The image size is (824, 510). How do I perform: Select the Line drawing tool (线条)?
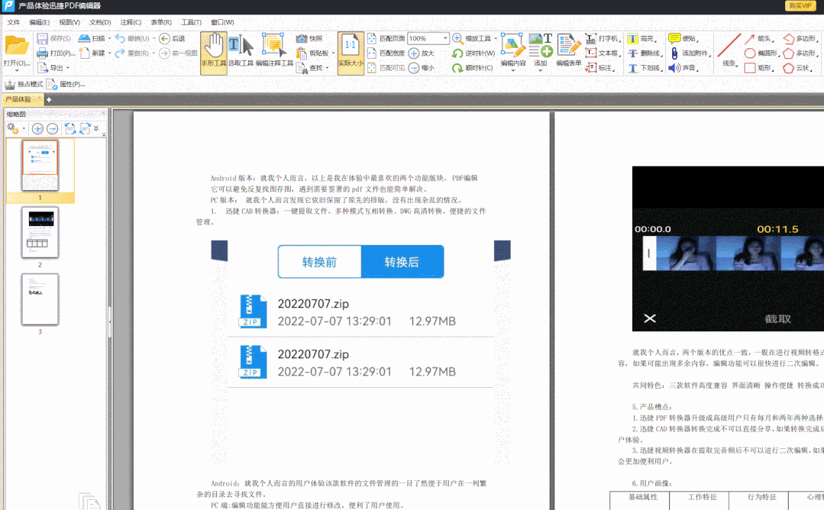tap(729, 50)
